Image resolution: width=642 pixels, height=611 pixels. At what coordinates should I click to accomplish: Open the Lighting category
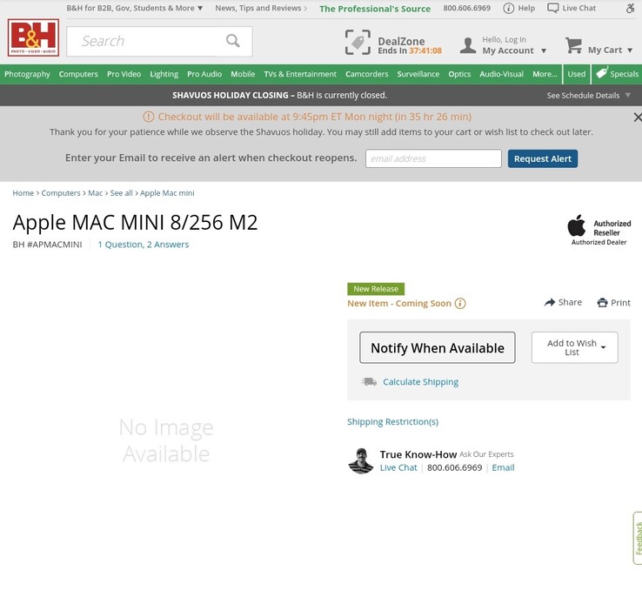pos(164,74)
